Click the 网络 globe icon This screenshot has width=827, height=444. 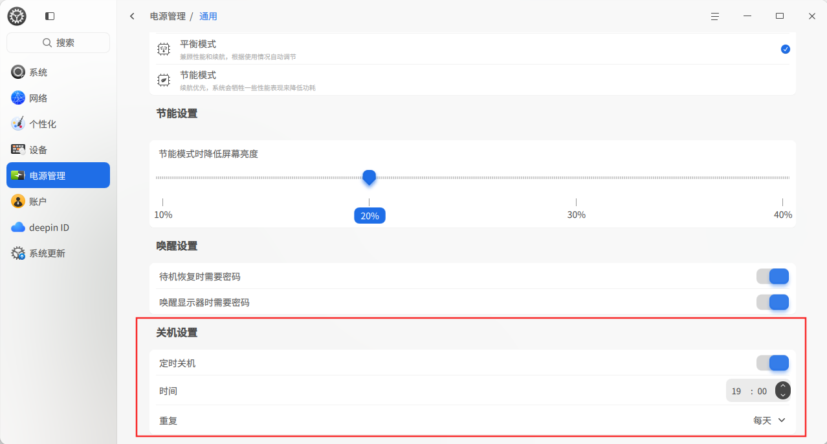click(x=18, y=98)
